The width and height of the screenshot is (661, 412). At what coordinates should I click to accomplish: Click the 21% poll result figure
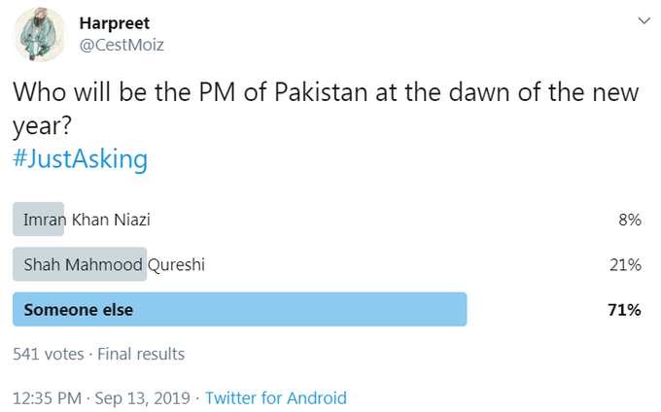click(624, 264)
